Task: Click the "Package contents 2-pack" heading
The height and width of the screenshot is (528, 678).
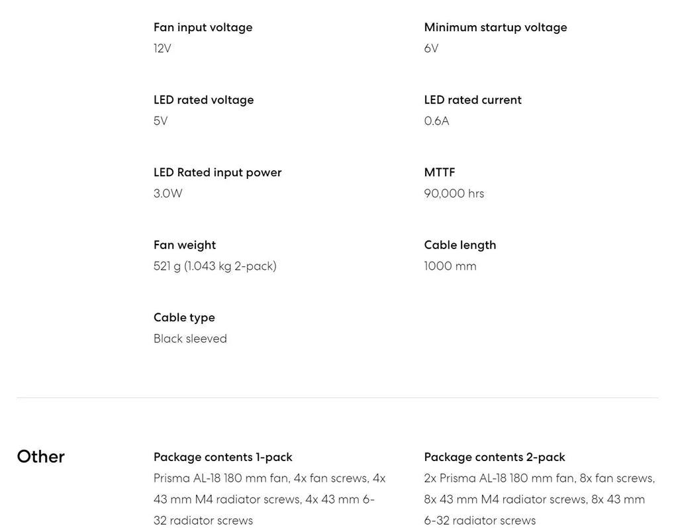Action: [x=495, y=457]
